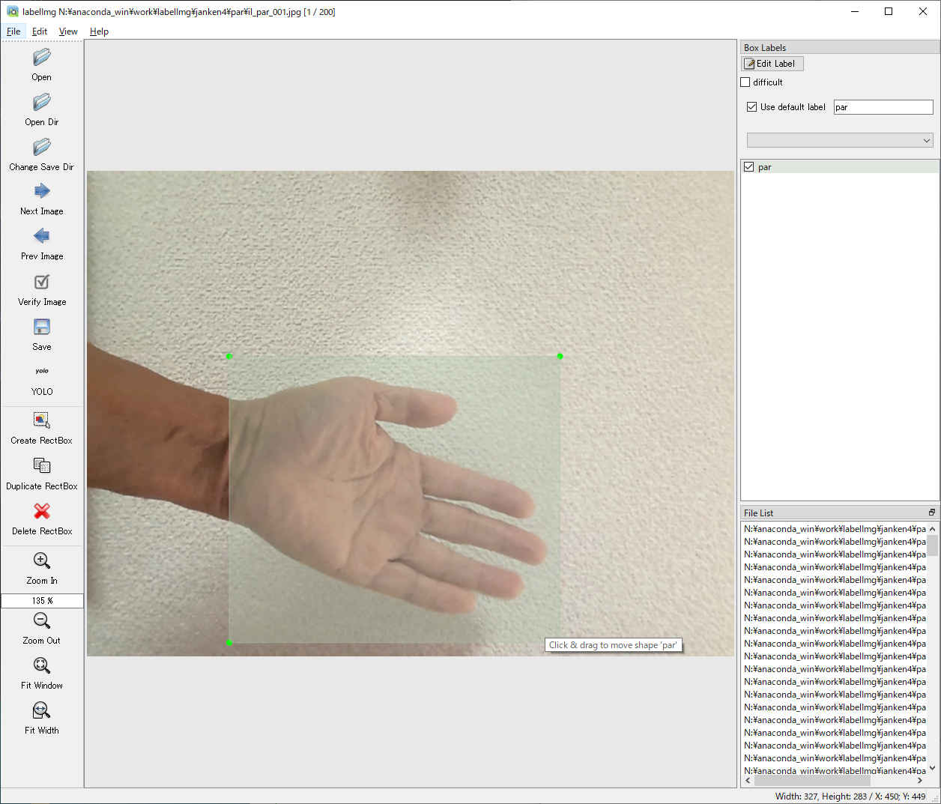The image size is (941, 804).
Task: Click the top-left green vertex of the box
Action: (229, 356)
